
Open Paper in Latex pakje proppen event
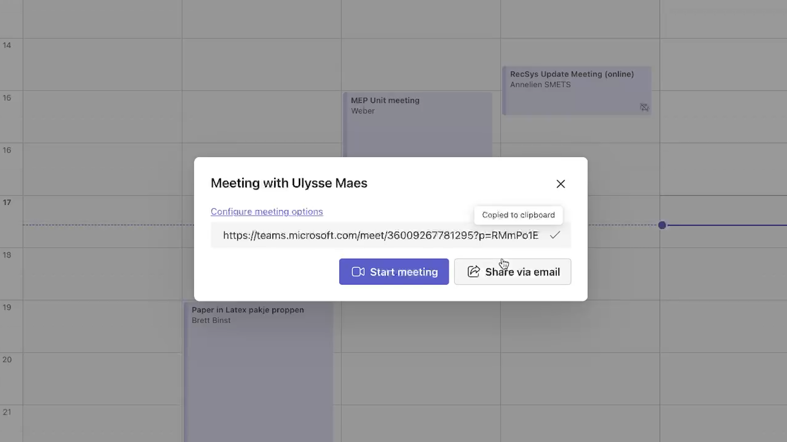[x=248, y=310]
